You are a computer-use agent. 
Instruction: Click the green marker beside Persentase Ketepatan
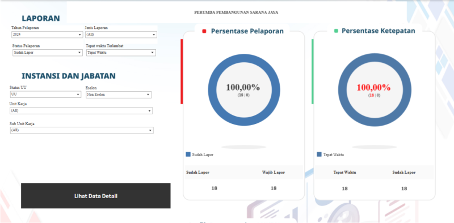click(x=336, y=31)
